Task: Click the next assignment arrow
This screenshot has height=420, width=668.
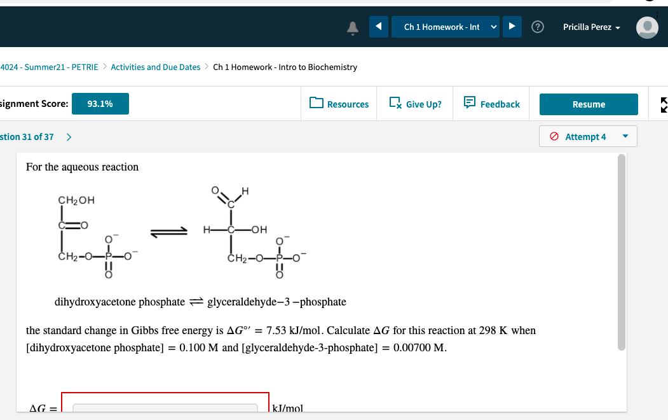Action: (x=512, y=27)
